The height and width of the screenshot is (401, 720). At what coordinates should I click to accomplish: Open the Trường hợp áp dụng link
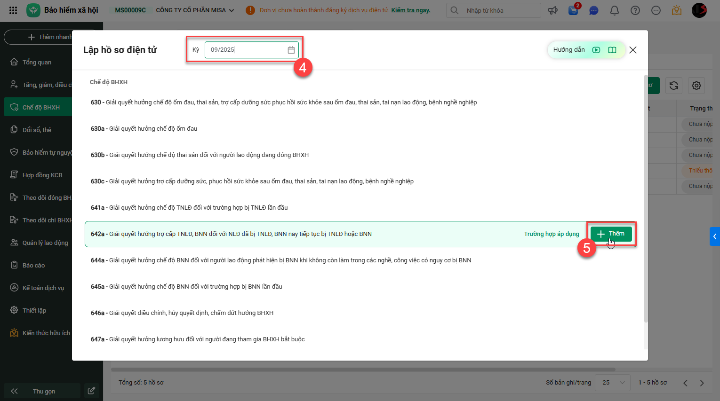coord(552,234)
